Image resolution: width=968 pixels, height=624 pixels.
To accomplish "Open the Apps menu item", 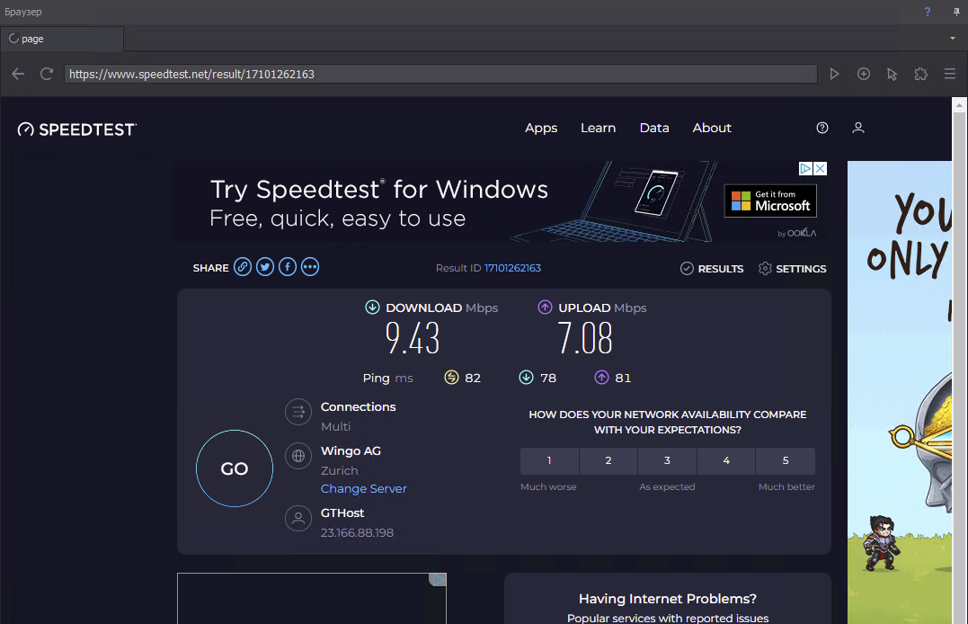I will (x=541, y=128).
